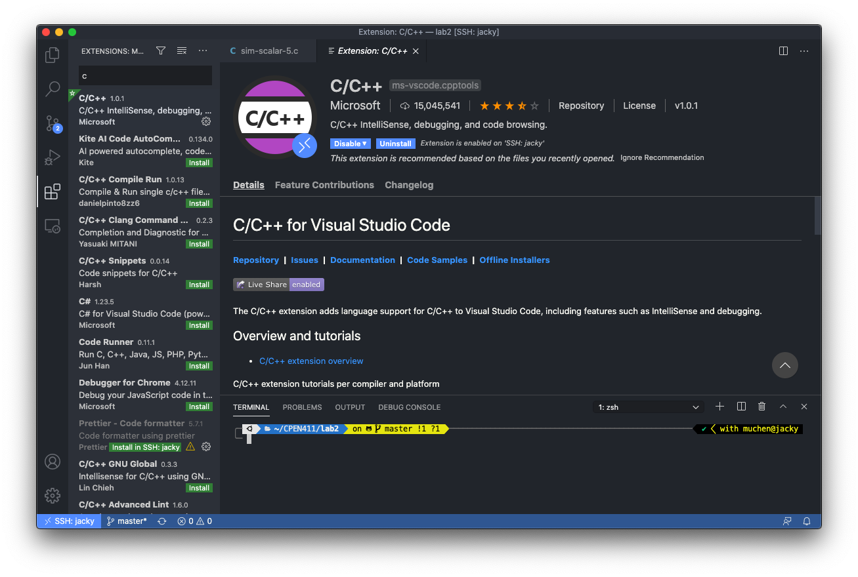Open the Search view
The height and width of the screenshot is (577, 858).
(52, 89)
